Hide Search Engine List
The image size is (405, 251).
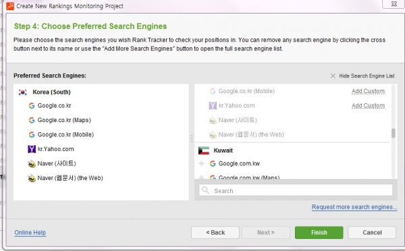click(x=367, y=76)
